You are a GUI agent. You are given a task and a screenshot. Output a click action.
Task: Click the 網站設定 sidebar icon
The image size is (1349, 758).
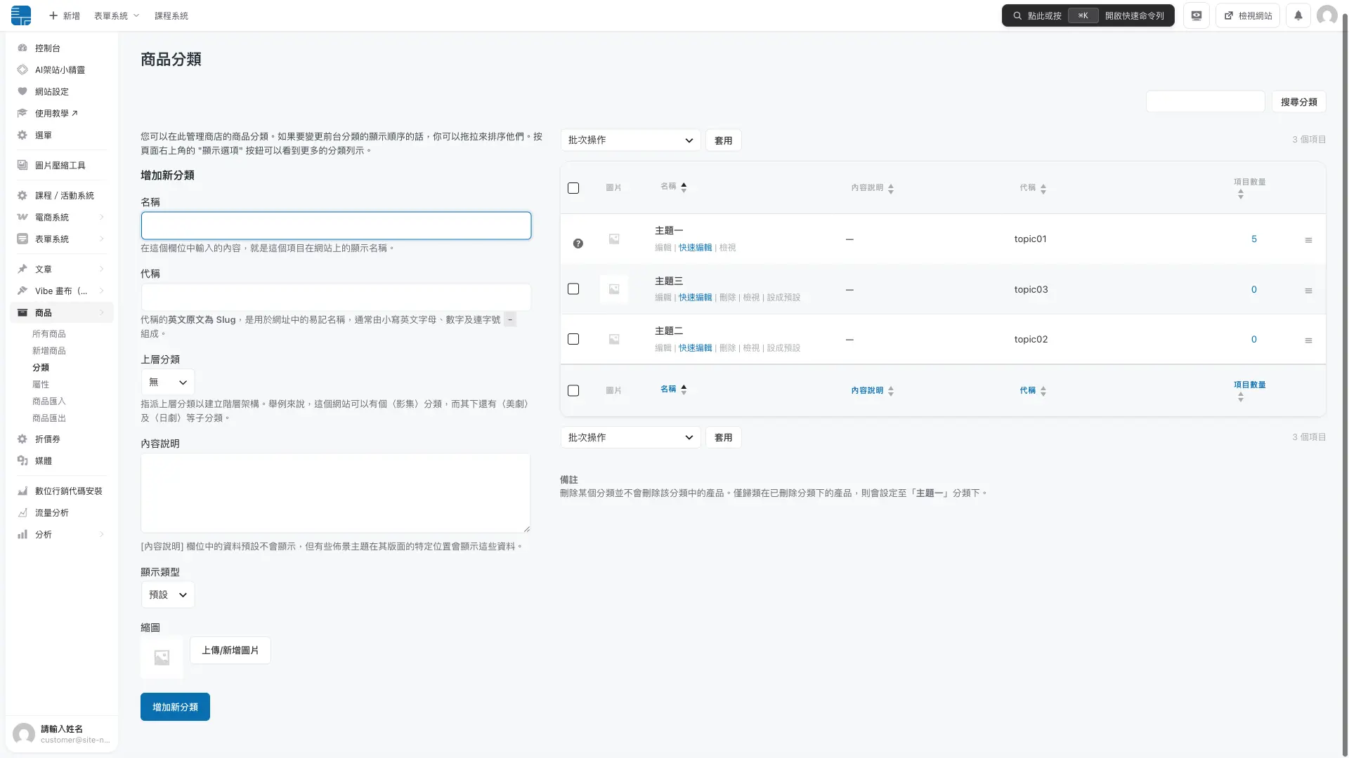22,92
